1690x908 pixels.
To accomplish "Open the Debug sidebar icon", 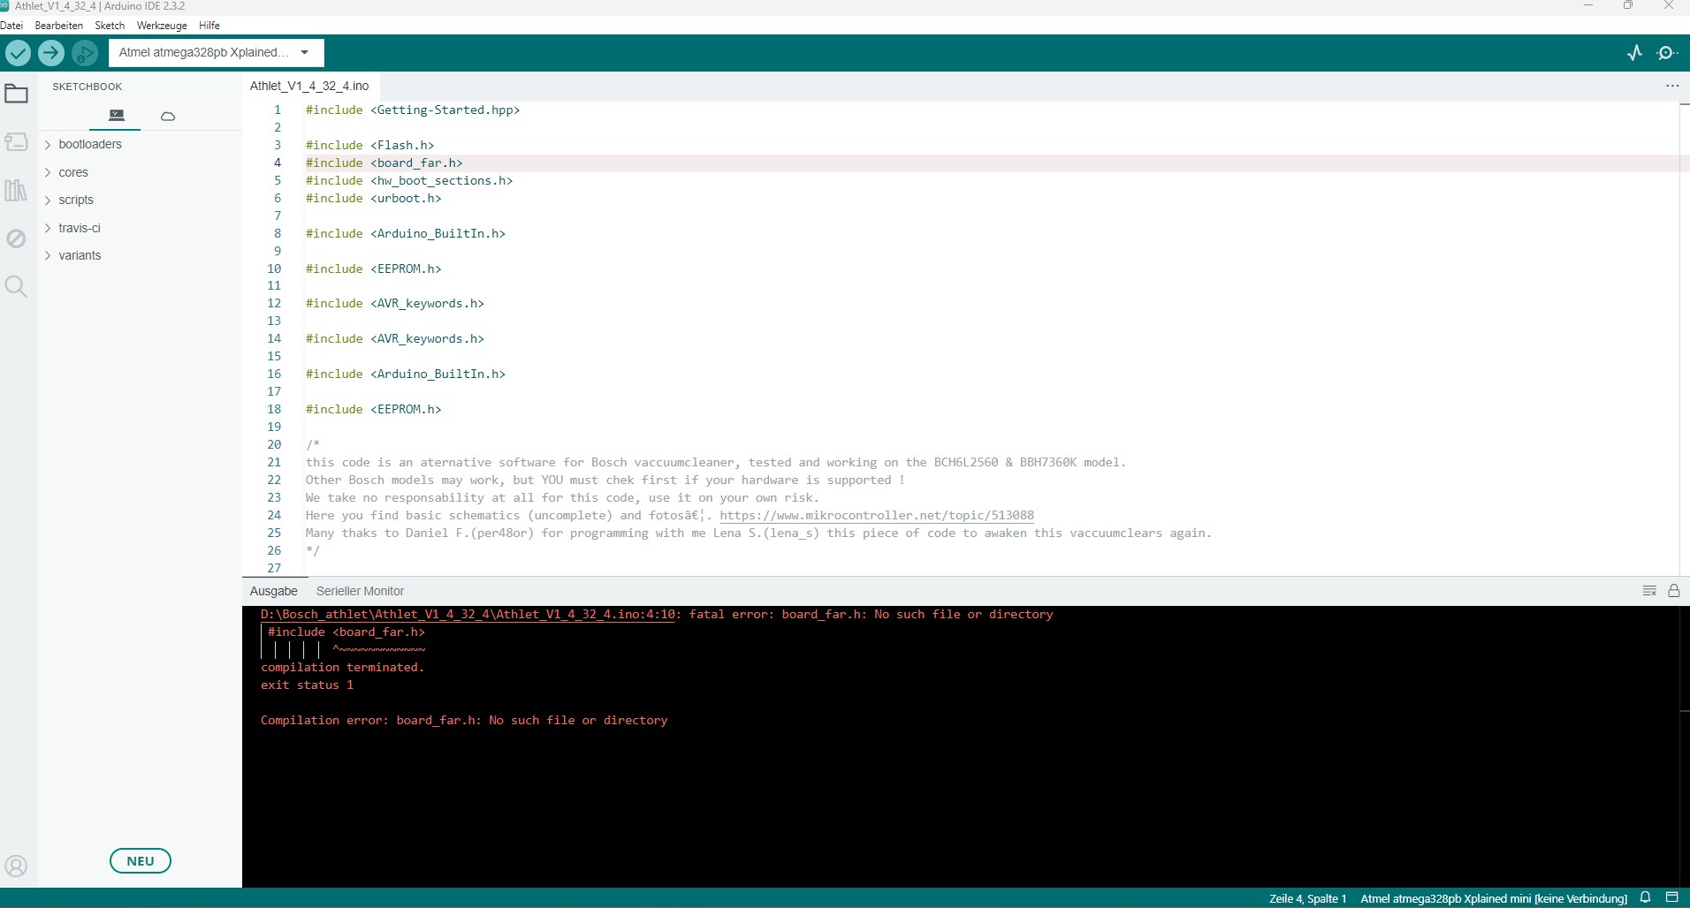I will coord(17,238).
